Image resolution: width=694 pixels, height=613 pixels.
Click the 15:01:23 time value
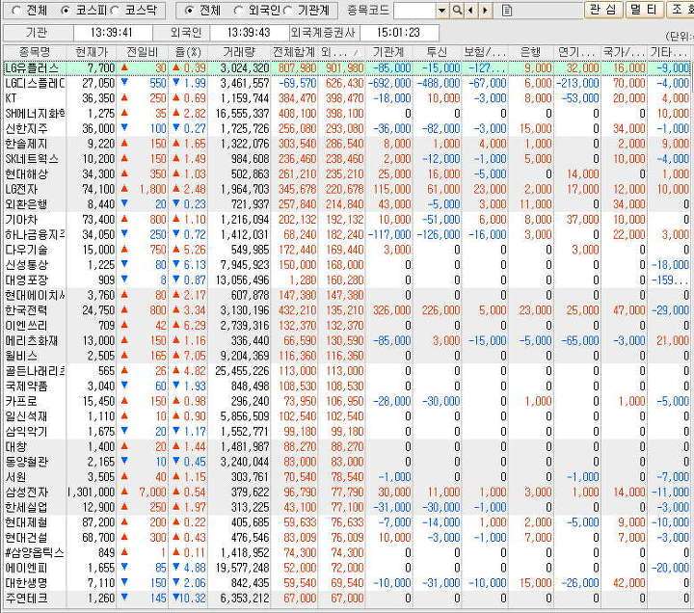click(x=398, y=33)
